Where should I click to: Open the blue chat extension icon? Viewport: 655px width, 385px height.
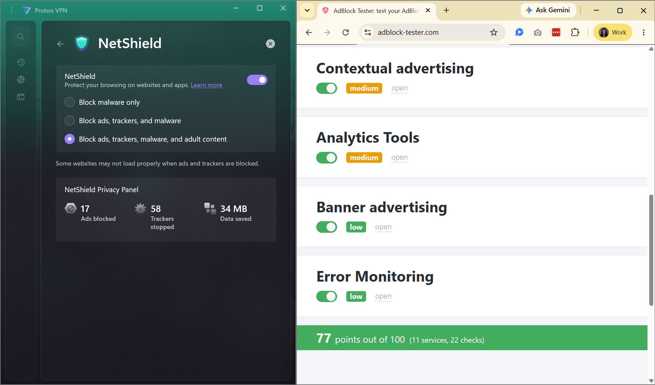(519, 32)
